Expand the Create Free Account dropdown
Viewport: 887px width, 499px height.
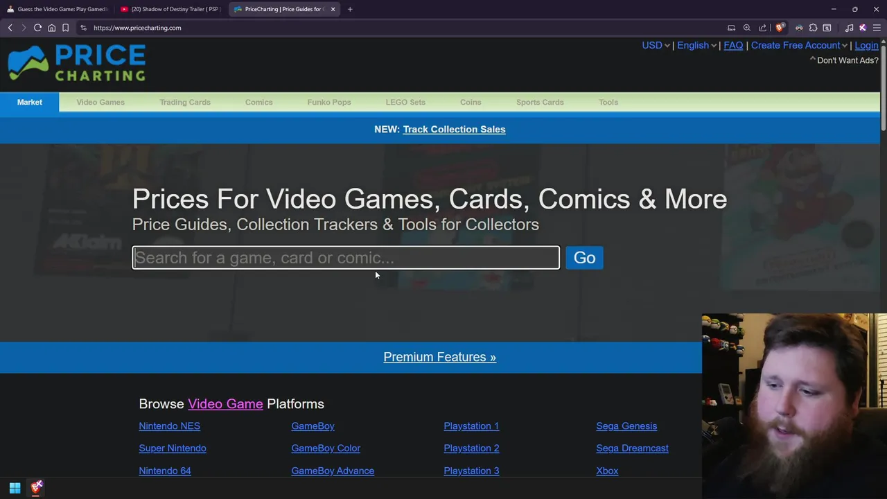click(x=799, y=45)
